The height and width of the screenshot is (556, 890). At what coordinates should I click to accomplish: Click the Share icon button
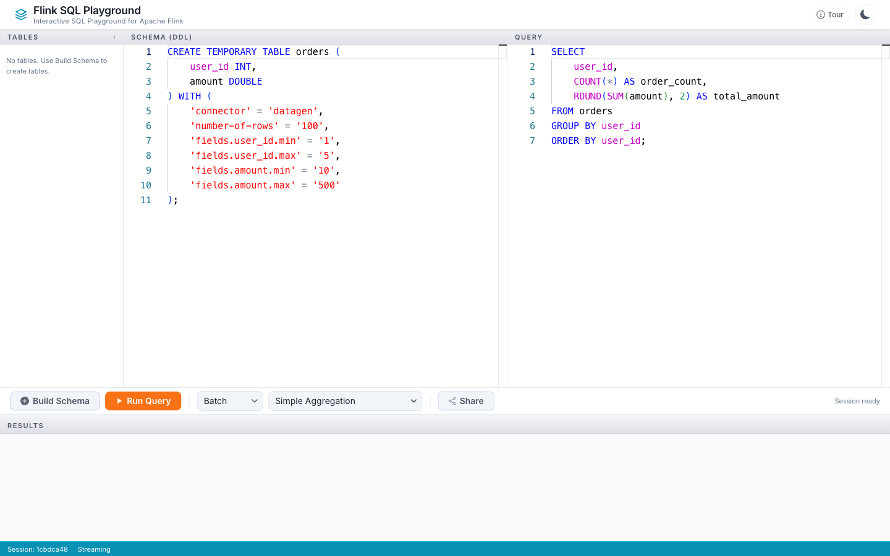[465, 401]
